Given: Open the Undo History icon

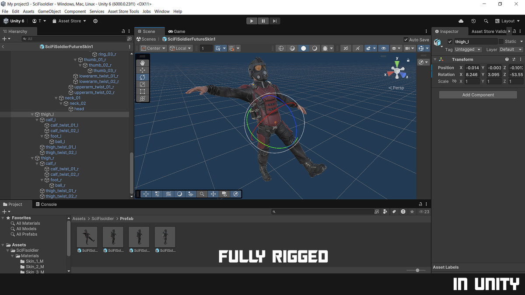Looking at the screenshot, I should click(473, 21).
